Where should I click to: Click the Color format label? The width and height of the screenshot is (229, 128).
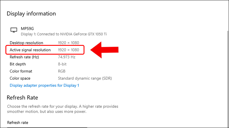click(21, 71)
